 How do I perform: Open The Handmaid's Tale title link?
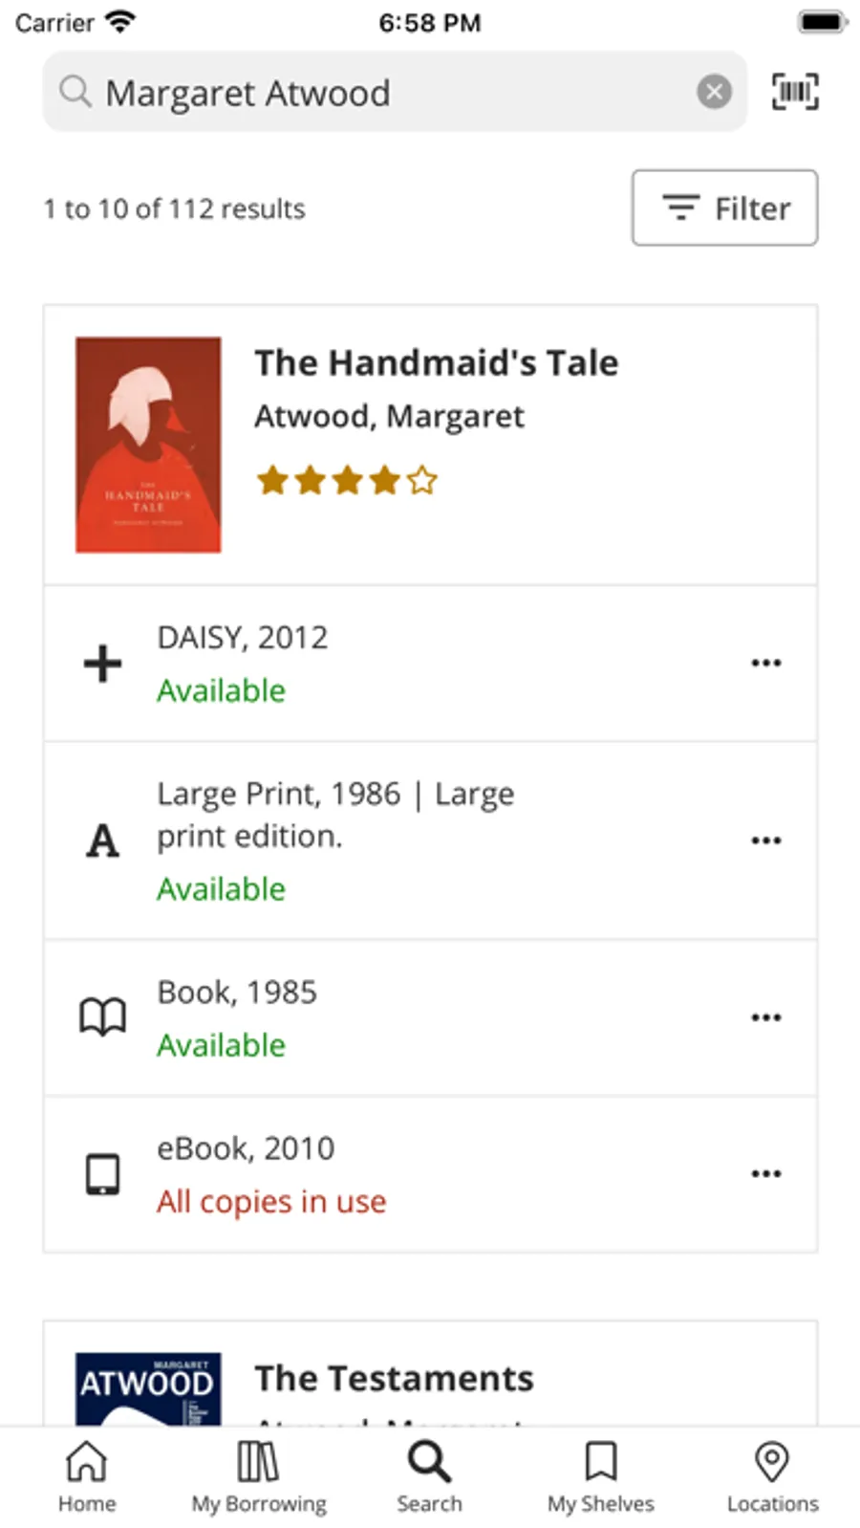436,363
